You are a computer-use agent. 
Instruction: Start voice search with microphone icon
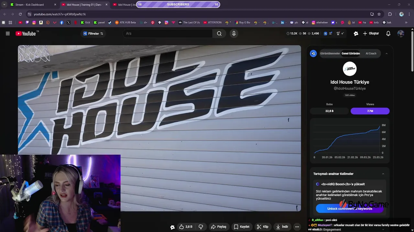[x=234, y=34]
